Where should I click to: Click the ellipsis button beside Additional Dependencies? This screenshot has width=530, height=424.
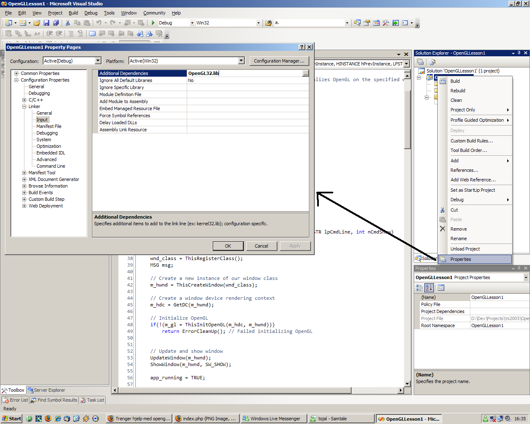[x=306, y=73]
